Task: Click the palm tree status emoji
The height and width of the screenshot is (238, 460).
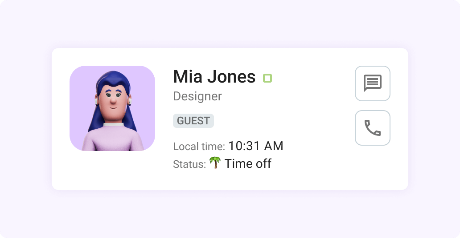Action: (x=215, y=163)
